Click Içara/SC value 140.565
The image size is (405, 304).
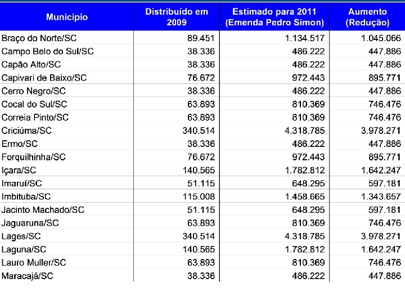(199, 170)
